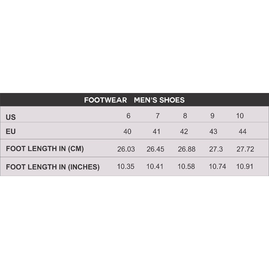269x269 pixels.
Task: Select EU size 40 value
Action: point(127,131)
